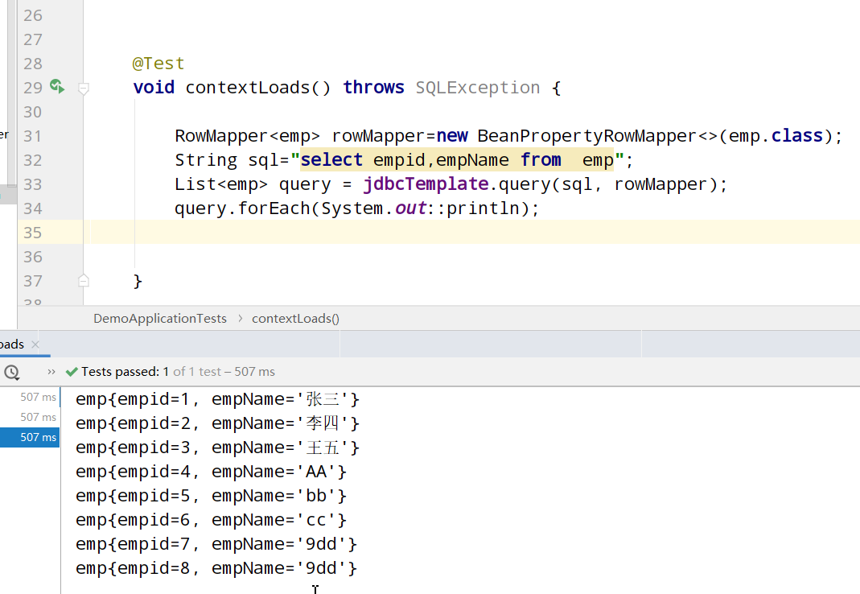Click the contextLoads method name on line 29
Image resolution: width=860 pixels, height=594 pixels.
[247, 88]
